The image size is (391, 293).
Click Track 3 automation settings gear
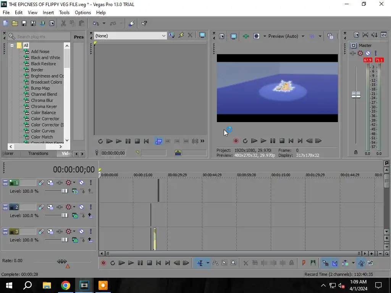click(x=68, y=232)
